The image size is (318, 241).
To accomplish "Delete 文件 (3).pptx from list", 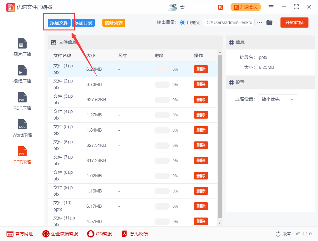I will (x=201, y=100).
